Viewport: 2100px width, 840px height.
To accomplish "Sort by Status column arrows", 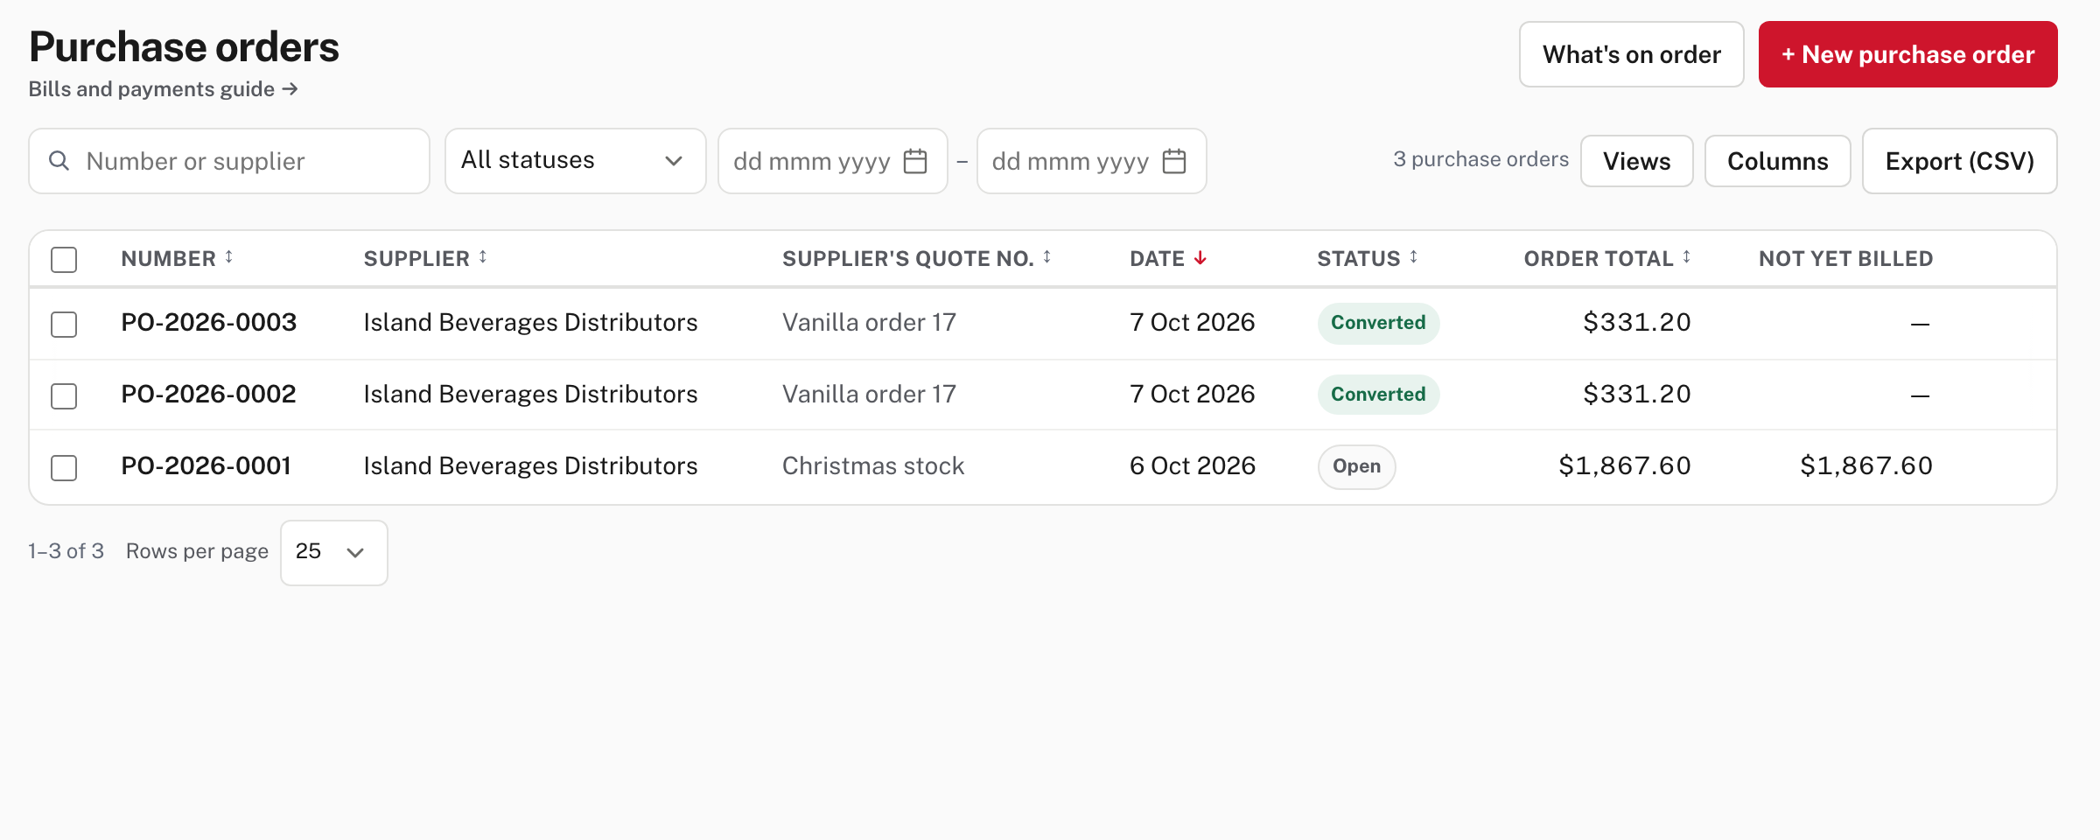I will pyautogui.click(x=1413, y=257).
